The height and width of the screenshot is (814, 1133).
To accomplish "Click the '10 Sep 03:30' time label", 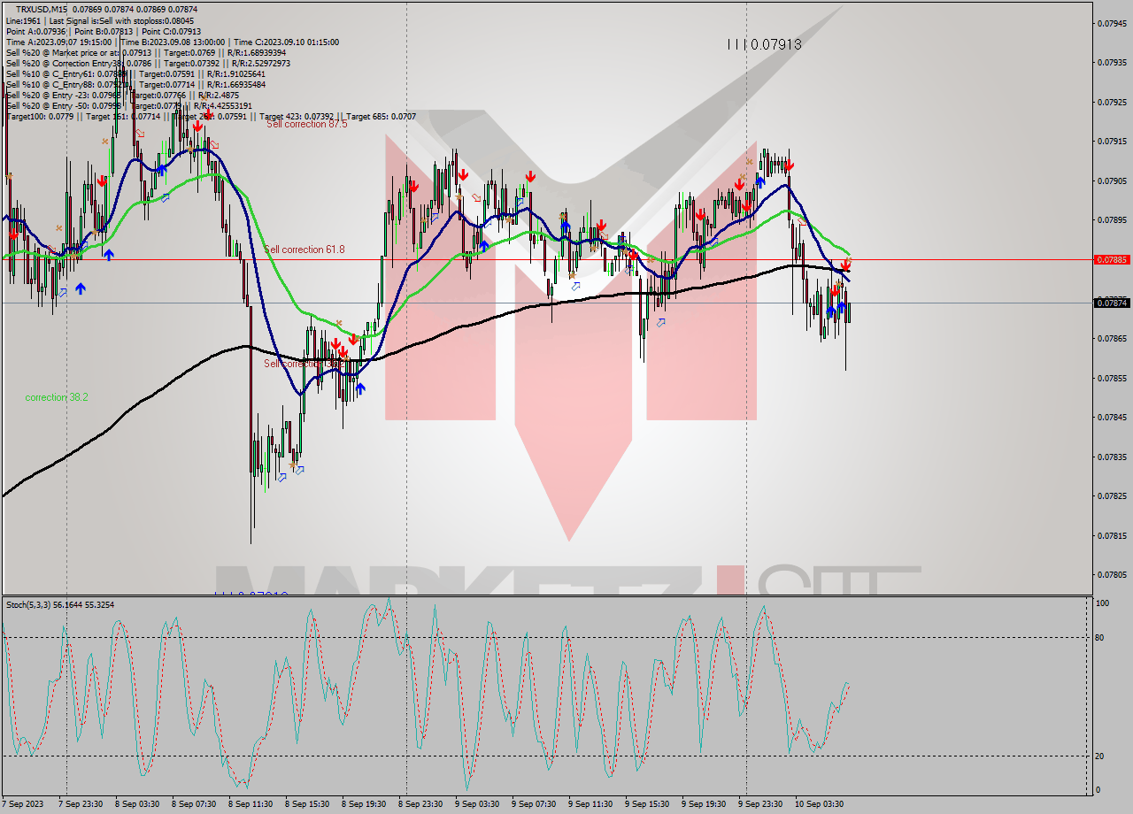I will click(819, 804).
